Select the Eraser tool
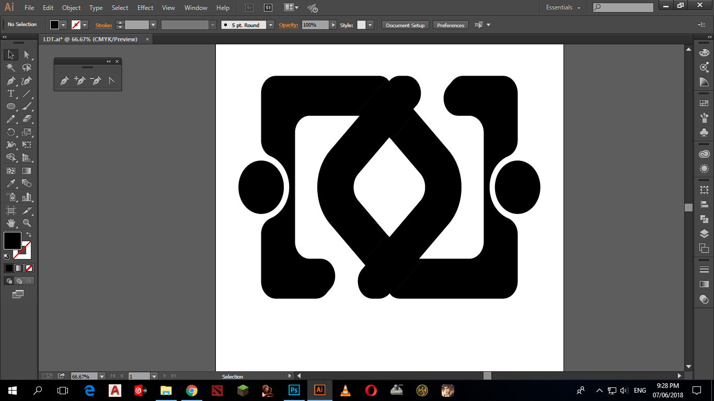 coord(27,119)
